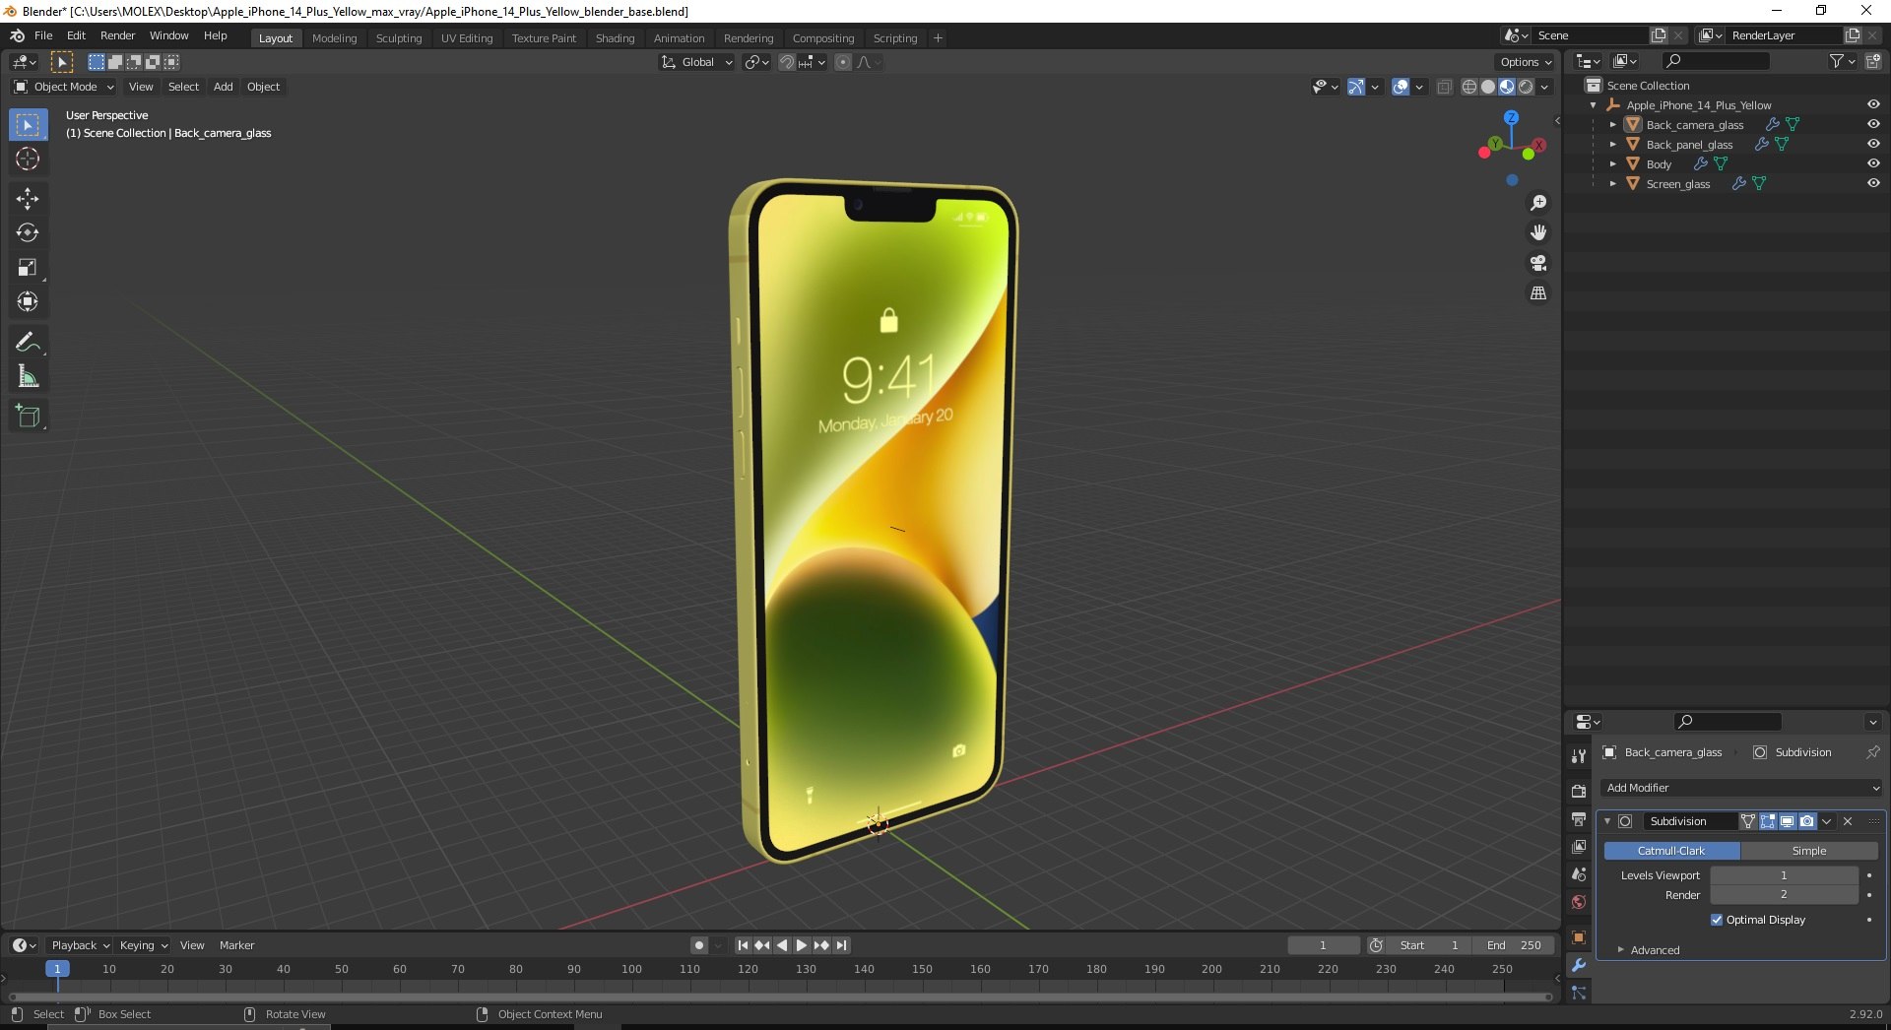Open the viewport Add menu
The image size is (1891, 1030).
click(224, 87)
